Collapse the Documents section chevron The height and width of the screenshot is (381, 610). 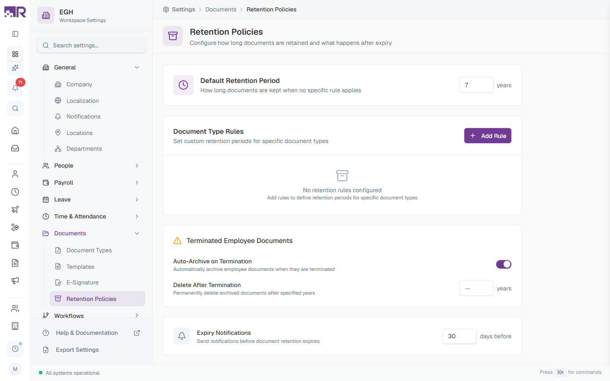pos(137,233)
